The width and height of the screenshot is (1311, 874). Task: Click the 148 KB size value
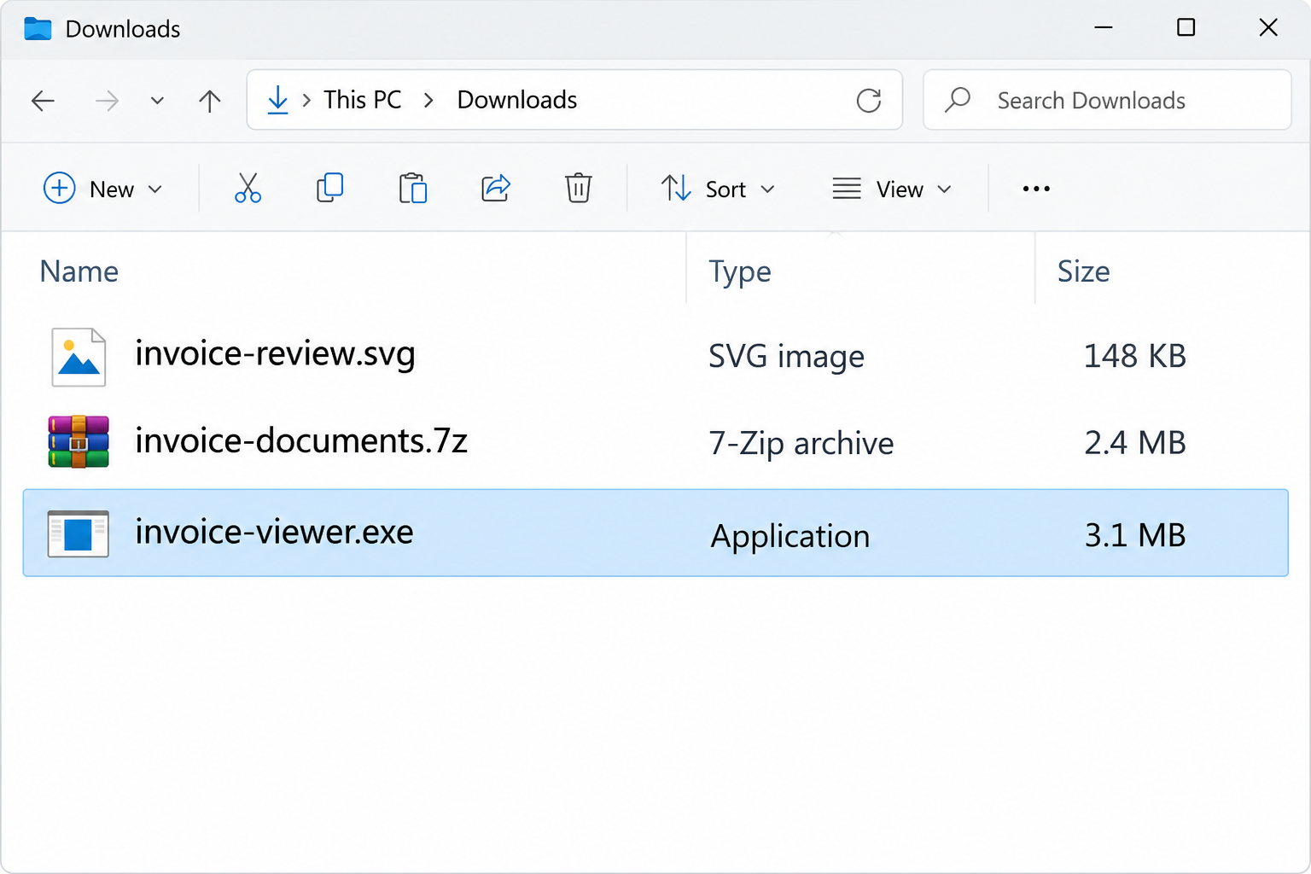pos(1135,356)
